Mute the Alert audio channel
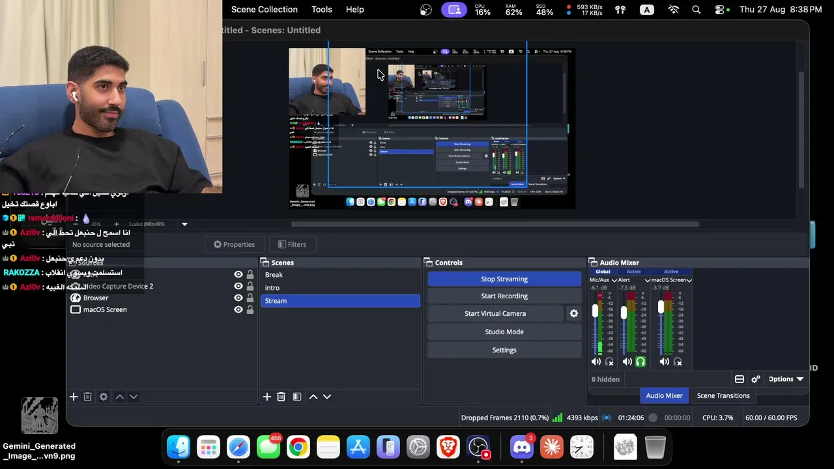Image resolution: width=834 pixels, height=469 pixels. click(627, 362)
